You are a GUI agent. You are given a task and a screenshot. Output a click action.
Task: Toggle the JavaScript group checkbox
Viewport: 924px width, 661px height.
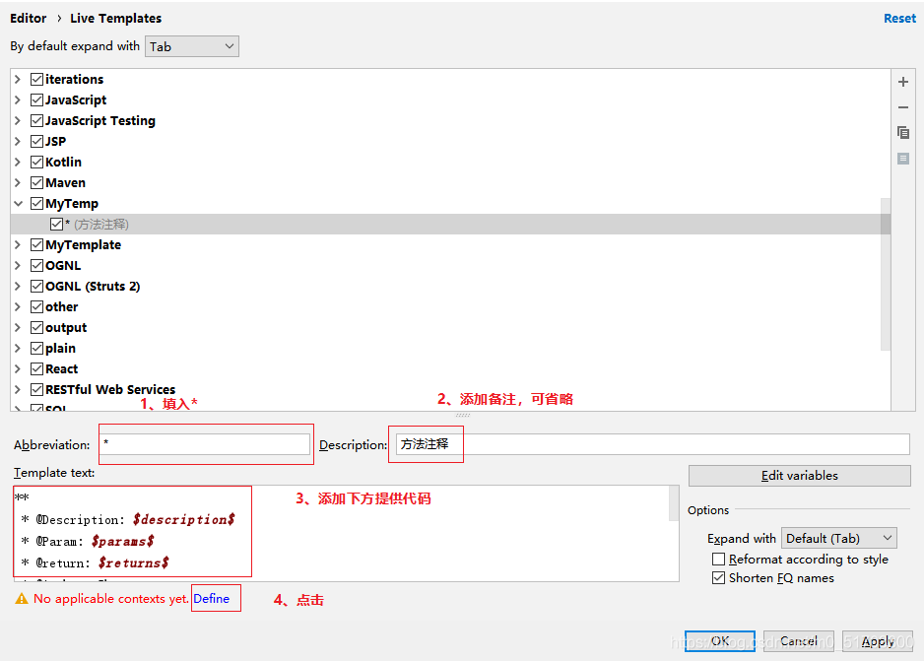(36, 99)
